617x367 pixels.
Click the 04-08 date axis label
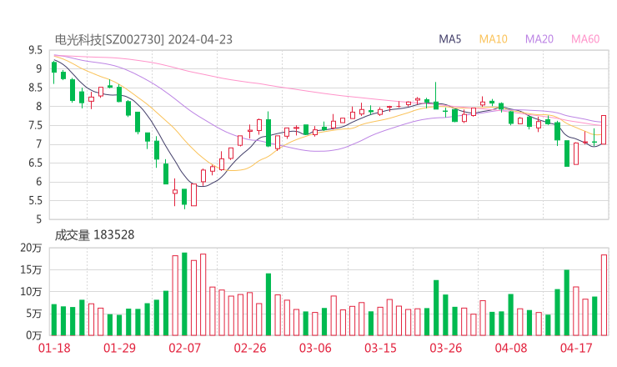point(511,348)
